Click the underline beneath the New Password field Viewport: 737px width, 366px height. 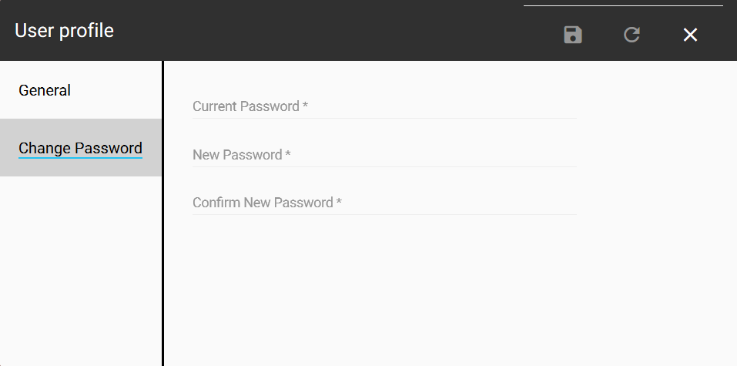point(384,166)
